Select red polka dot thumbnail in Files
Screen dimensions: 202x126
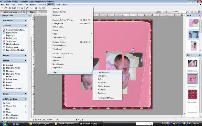click(x=192, y=94)
